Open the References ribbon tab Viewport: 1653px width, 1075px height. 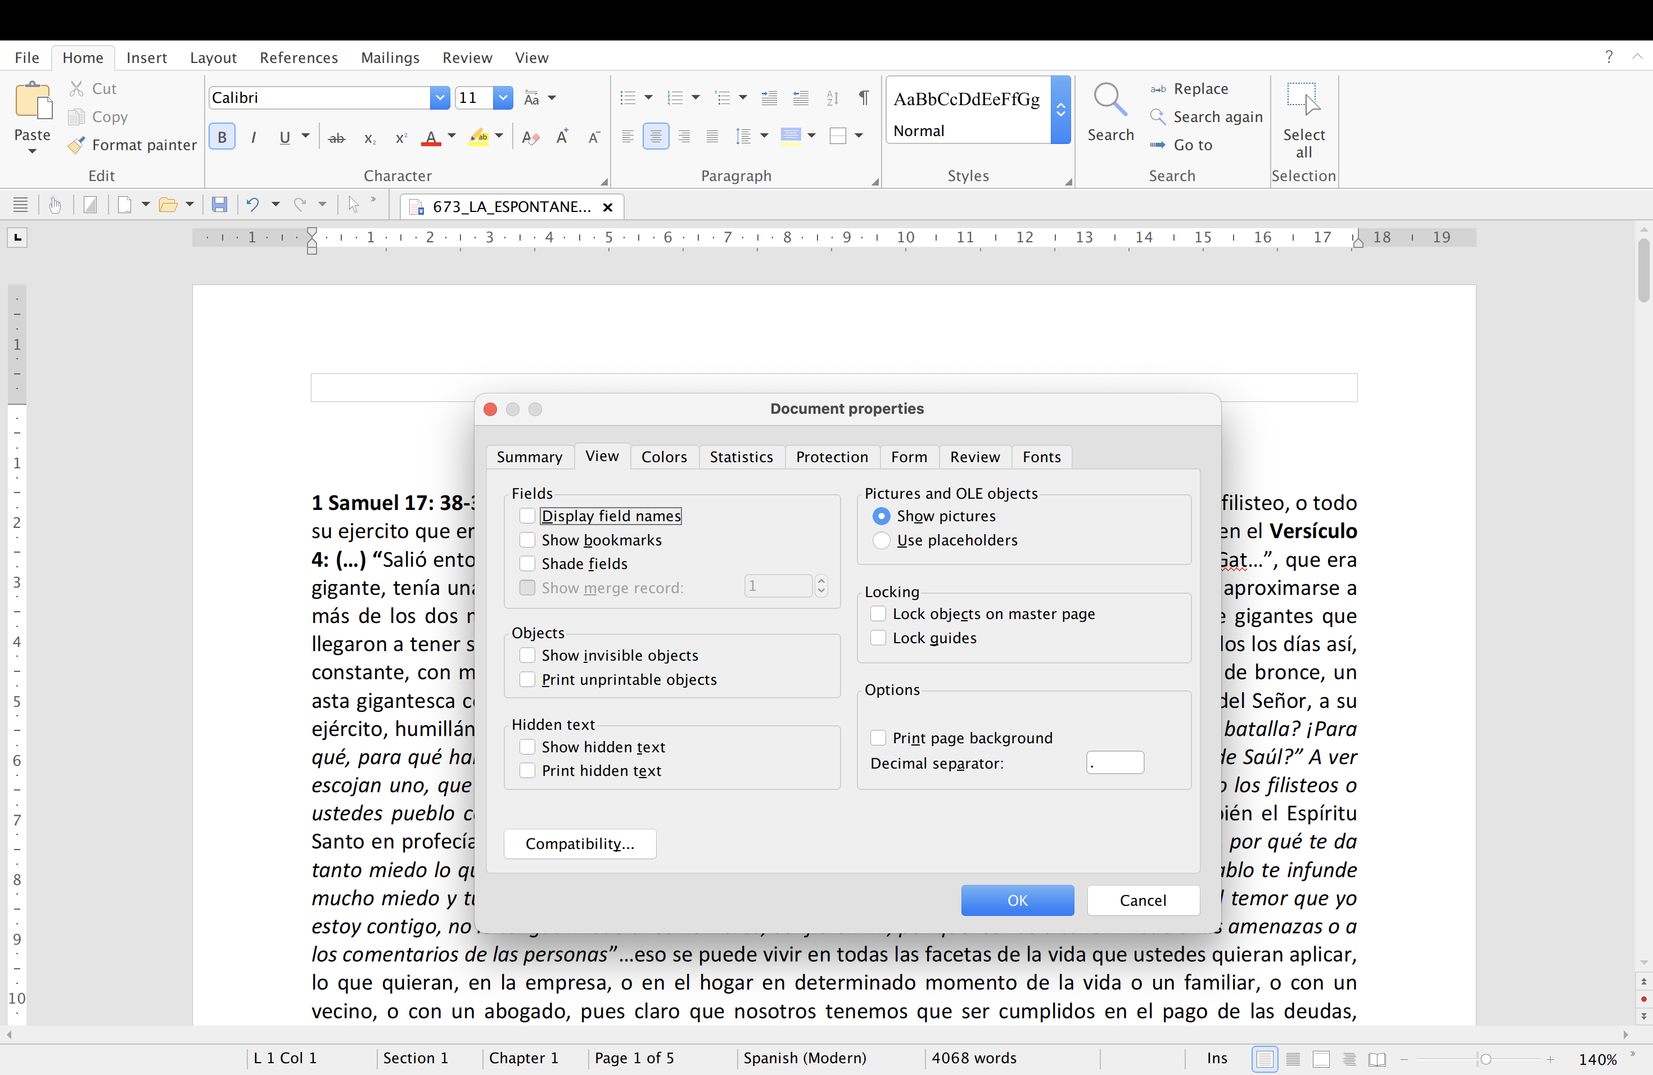[x=299, y=58]
